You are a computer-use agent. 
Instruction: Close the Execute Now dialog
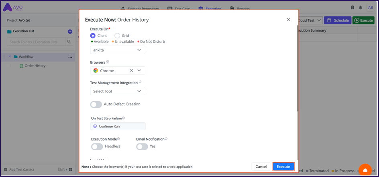[288, 20]
